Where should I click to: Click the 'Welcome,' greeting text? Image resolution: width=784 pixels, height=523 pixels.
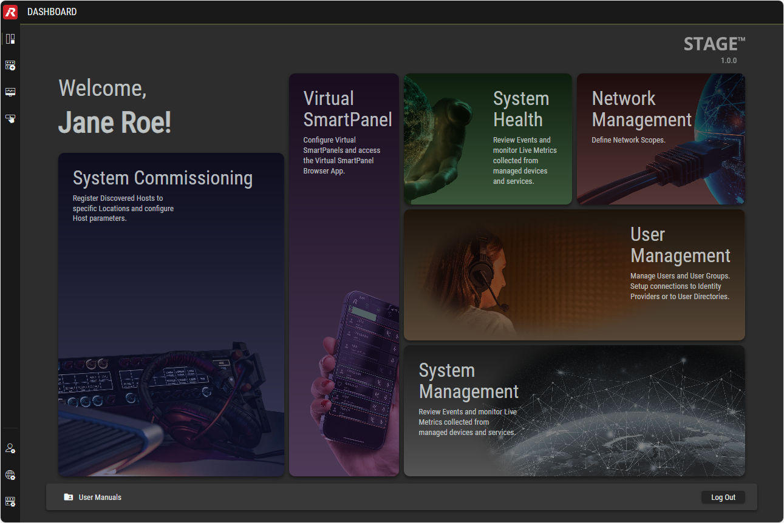[x=103, y=89]
